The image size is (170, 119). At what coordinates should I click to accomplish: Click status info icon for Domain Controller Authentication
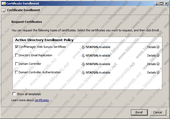pos(83,73)
